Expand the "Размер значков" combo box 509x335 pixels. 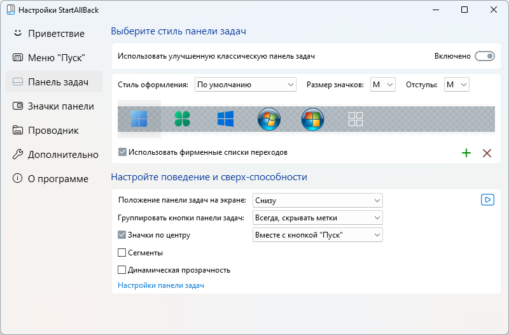coord(383,85)
